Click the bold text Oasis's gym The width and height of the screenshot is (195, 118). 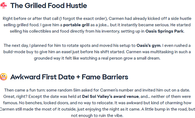click(149, 45)
